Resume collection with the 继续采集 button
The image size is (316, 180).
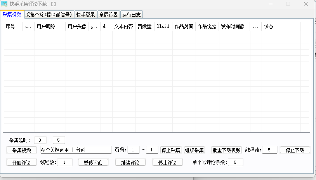point(194,150)
